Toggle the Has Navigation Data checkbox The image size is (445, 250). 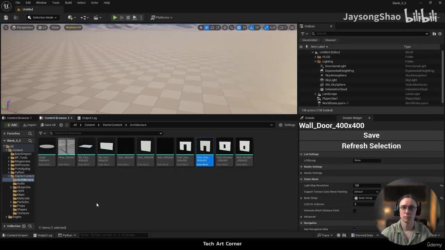click(355, 229)
